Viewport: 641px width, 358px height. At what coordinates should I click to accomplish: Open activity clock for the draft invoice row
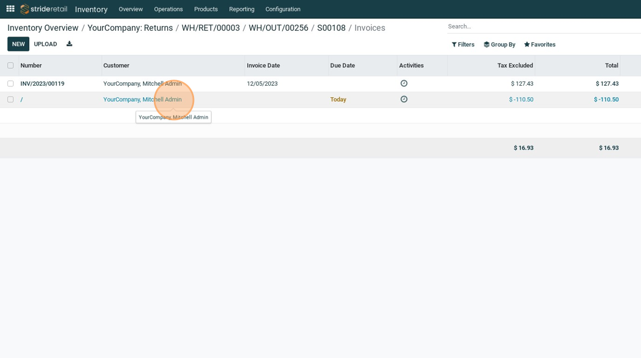[404, 100]
